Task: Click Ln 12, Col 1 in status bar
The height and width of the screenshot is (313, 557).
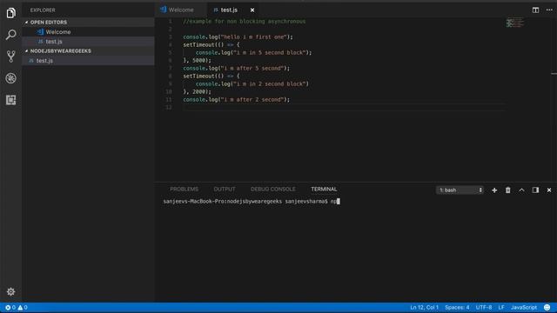Action: tap(424, 307)
